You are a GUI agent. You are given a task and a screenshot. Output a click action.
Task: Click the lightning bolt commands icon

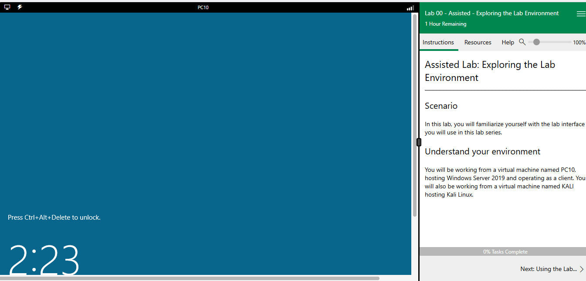click(19, 7)
